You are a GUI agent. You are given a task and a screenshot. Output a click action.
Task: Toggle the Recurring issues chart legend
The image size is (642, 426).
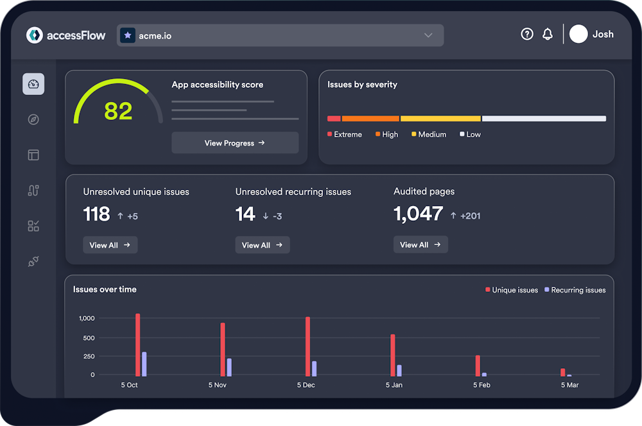coord(575,290)
